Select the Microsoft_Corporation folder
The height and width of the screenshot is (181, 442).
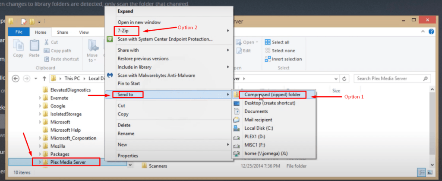coord(69,138)
